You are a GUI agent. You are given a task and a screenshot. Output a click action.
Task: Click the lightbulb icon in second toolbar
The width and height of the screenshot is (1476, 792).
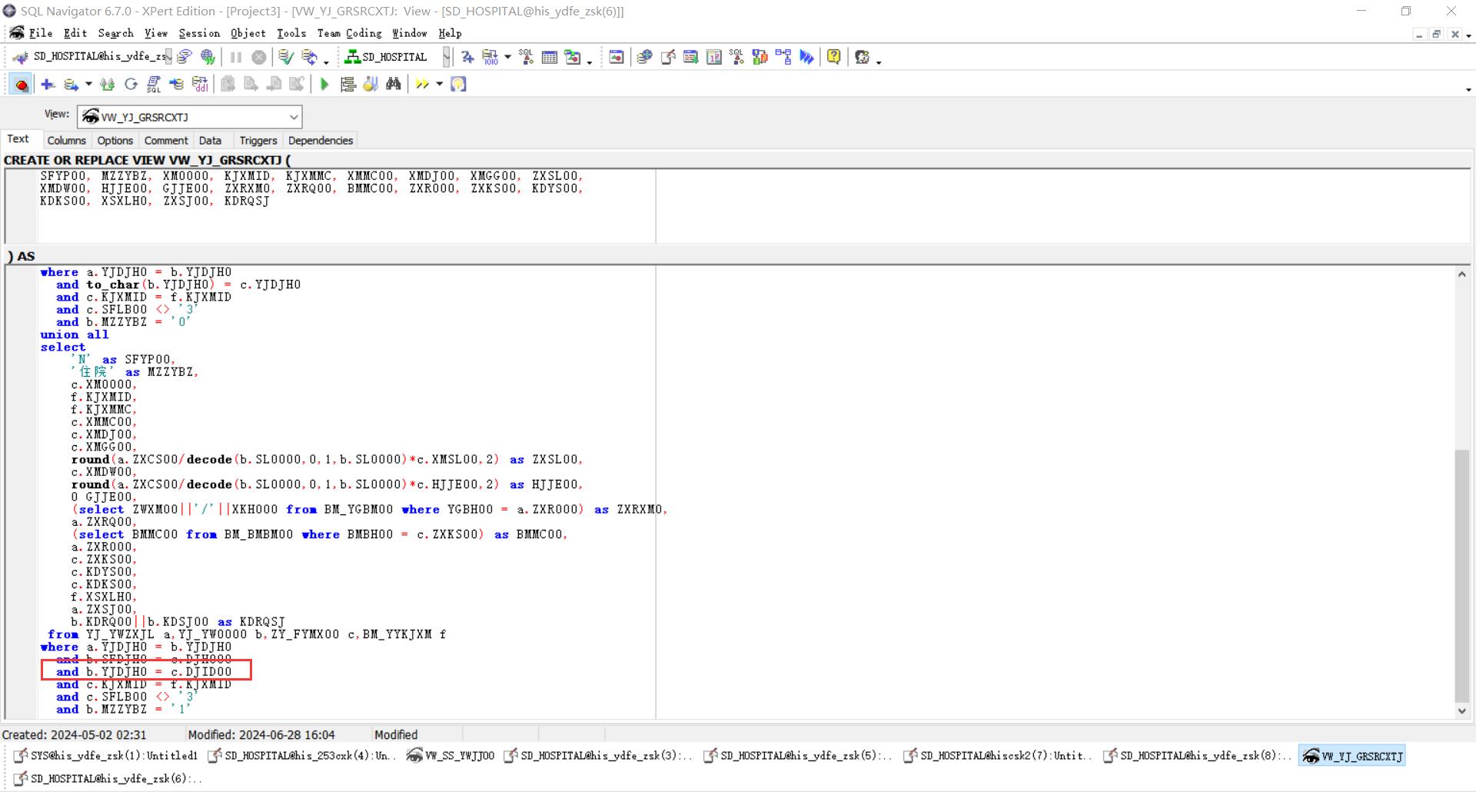(458, 85)
